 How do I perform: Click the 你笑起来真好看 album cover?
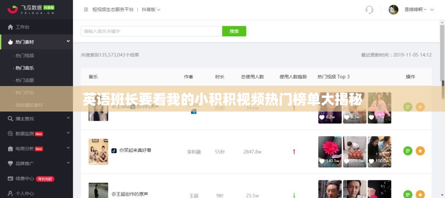(x=98, y=152)
